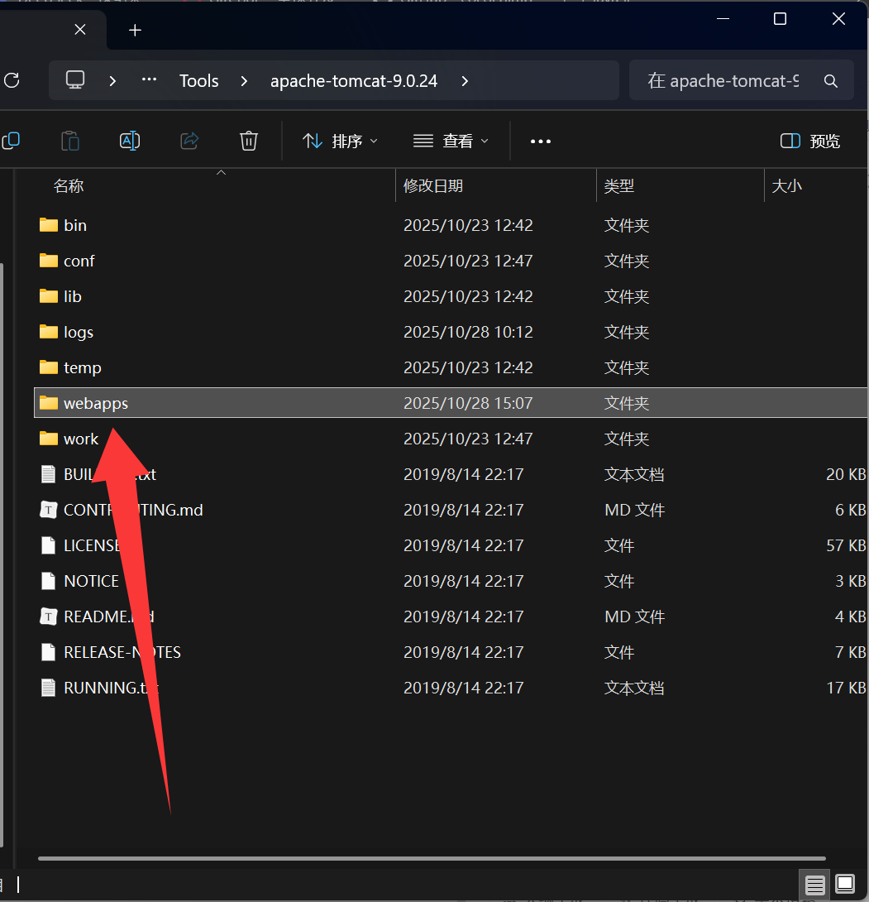The width and height of the screenshot is (869, 902).
Task: Click the 57 KB size of LICENSE
Action: click(x=846, y=545)
